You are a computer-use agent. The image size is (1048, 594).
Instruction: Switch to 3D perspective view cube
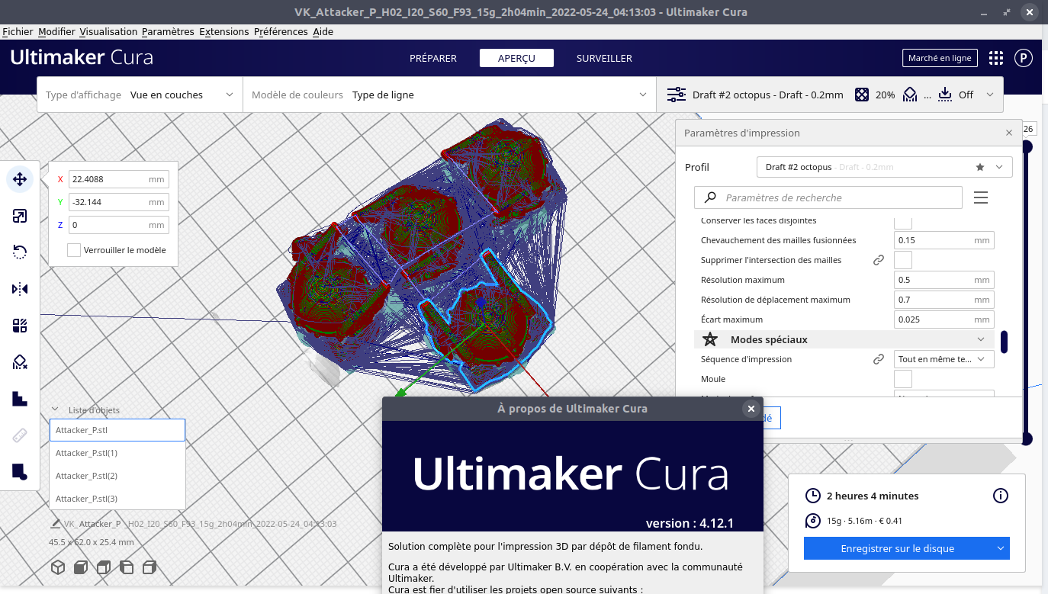point(58,567)
